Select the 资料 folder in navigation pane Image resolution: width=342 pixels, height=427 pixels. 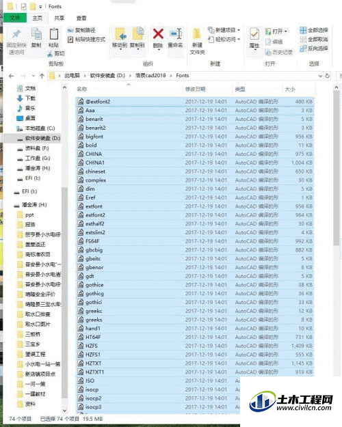click(26, 404)
